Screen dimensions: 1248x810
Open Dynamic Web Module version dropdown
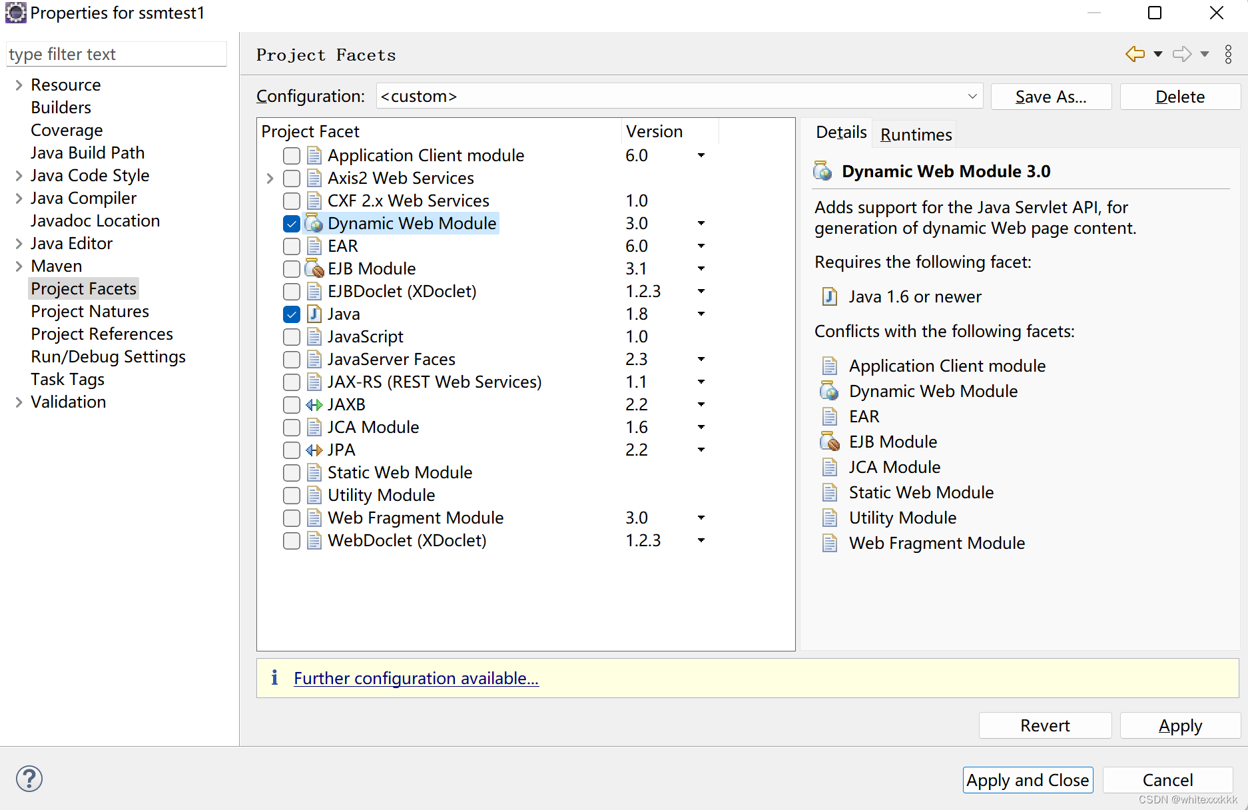701,224
